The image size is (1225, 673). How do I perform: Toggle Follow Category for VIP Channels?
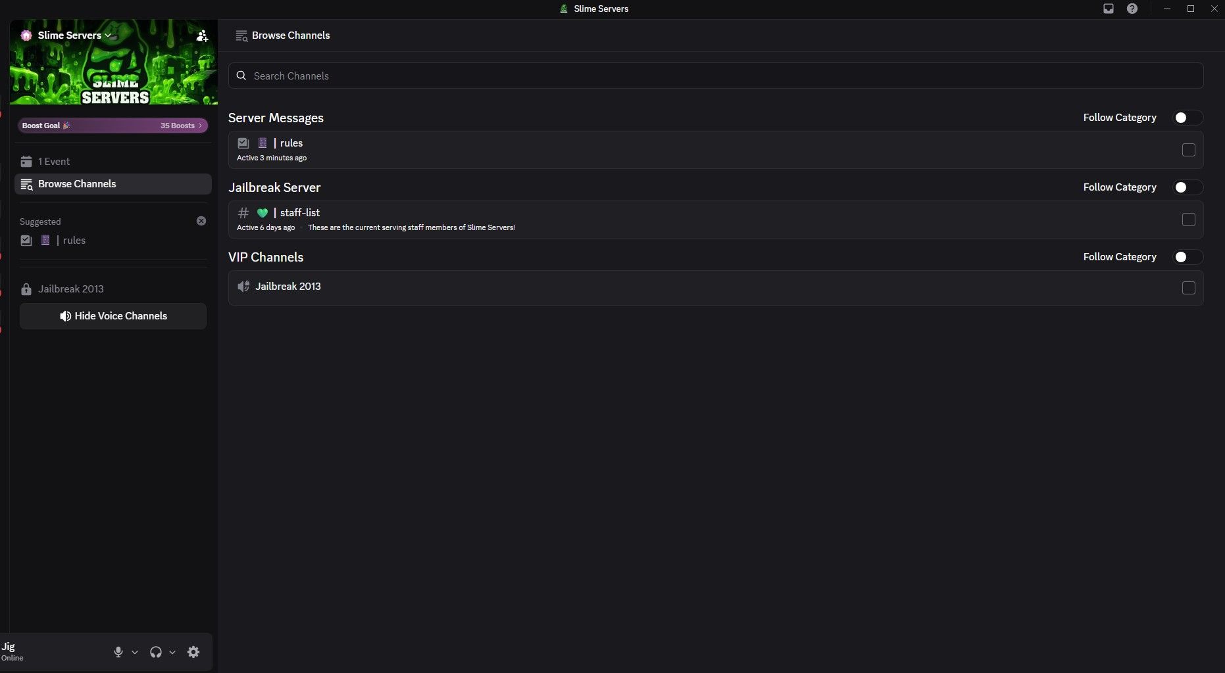pyautogui.click(x=1188, y=257)
